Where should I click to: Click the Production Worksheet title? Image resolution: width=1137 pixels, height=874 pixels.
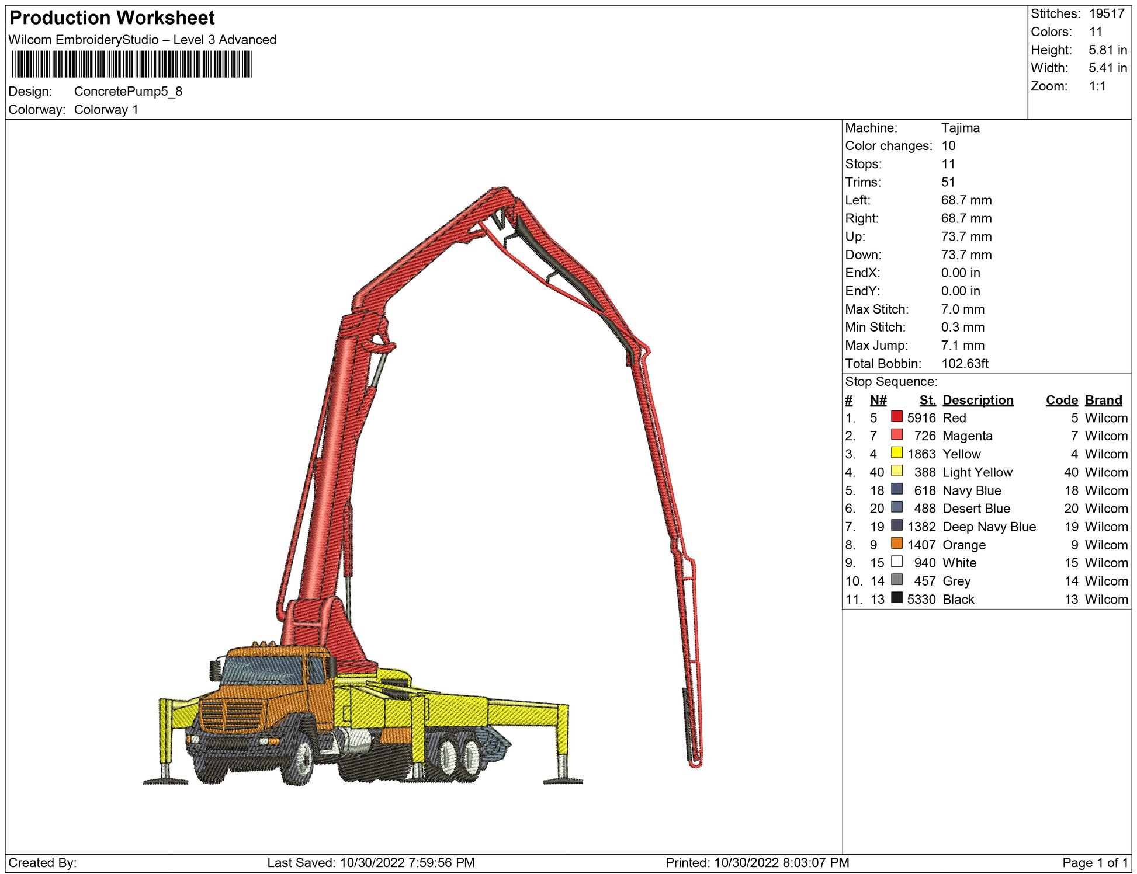pyautogui.click(x=112, y=18)
